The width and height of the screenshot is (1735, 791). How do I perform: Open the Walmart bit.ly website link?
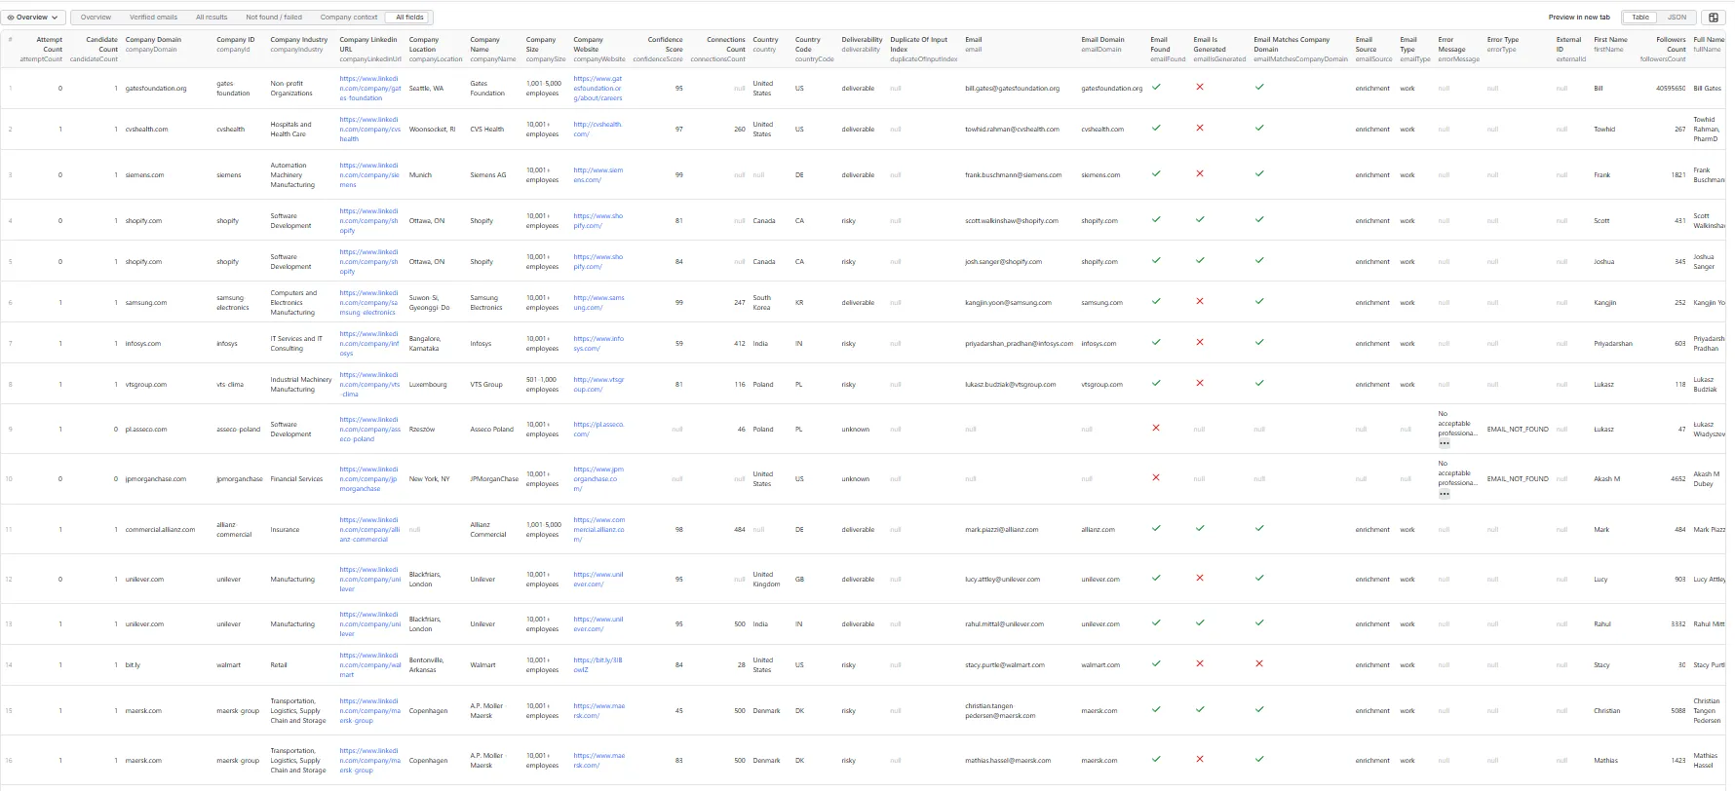point(598,664)
